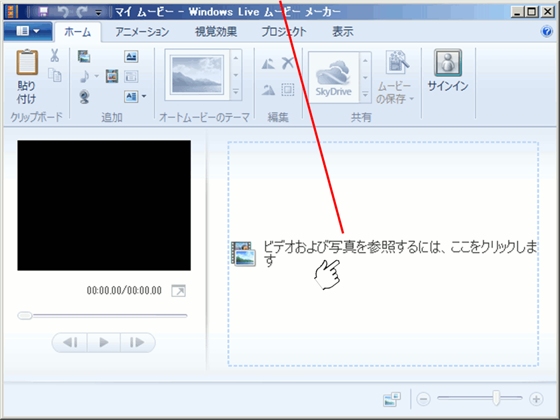Screen dimensions: 560x420
Task: Expand the add music dropdown arrow
Action: point(96,77)
